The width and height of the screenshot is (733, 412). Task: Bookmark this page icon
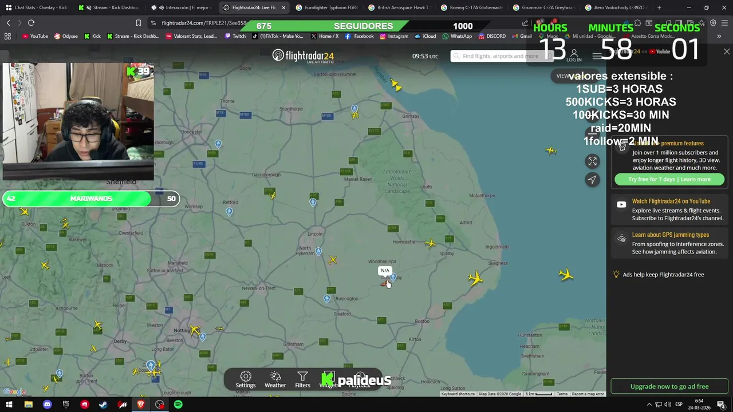click(138, 23)
